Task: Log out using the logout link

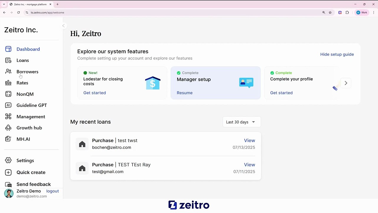Action: [x=53, y=191]
